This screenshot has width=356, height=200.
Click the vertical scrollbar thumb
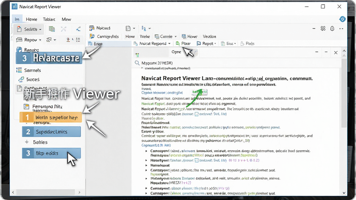(x=344, y=93)
